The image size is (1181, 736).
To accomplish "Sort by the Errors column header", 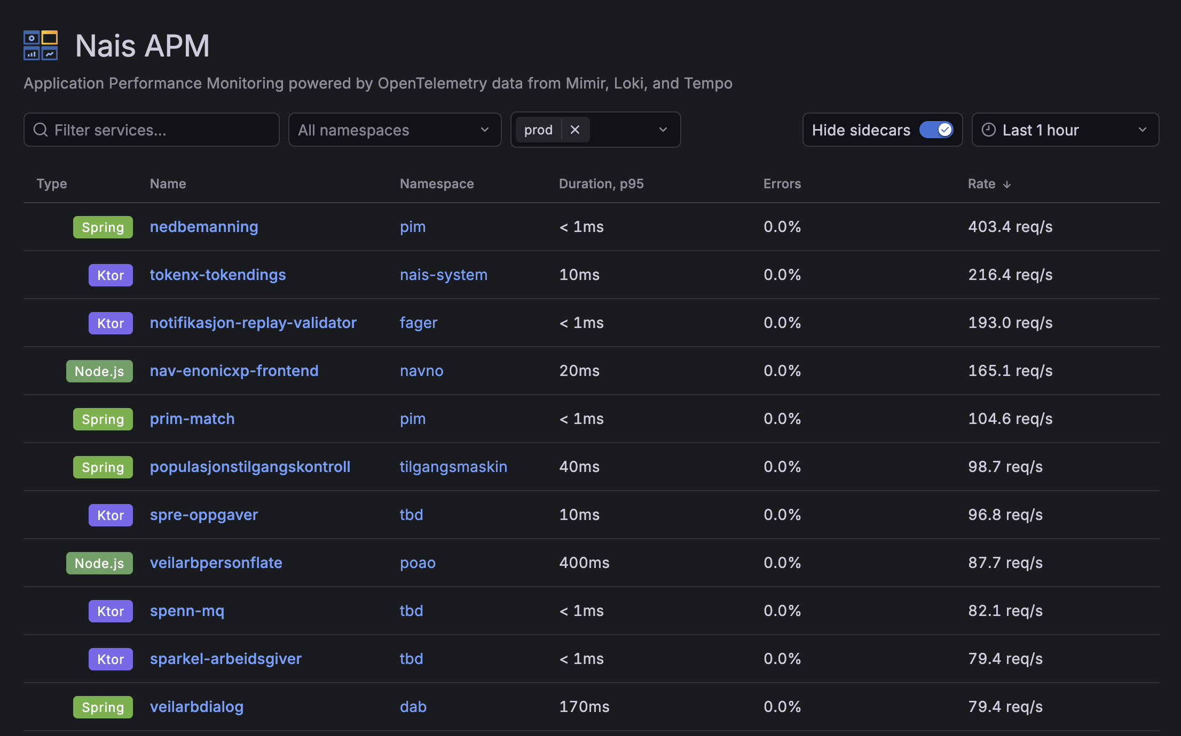I will (782, 184).
